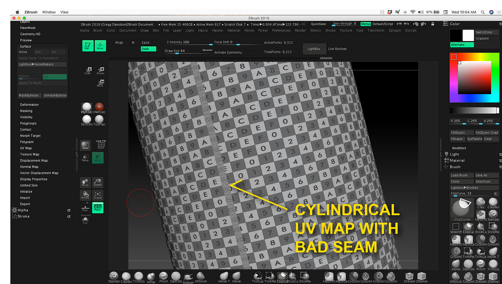Click the LightBox button

pos(314,49)
